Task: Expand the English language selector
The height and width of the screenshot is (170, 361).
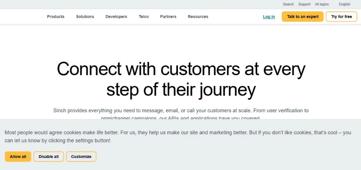Action: pos(345,4)
